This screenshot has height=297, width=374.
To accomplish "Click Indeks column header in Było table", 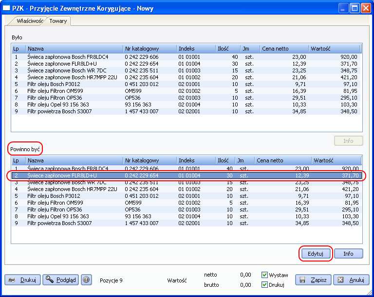I will [x=196, y=49].
